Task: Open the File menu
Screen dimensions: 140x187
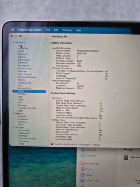Action: [x=48, y=30]
